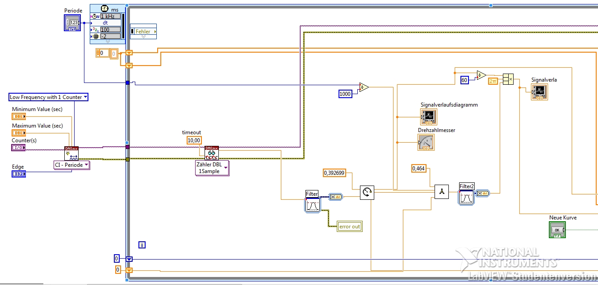Open the Low Frequency with 1 Counter enum
This screenshot has height=285, width=598.
(48, 97)
